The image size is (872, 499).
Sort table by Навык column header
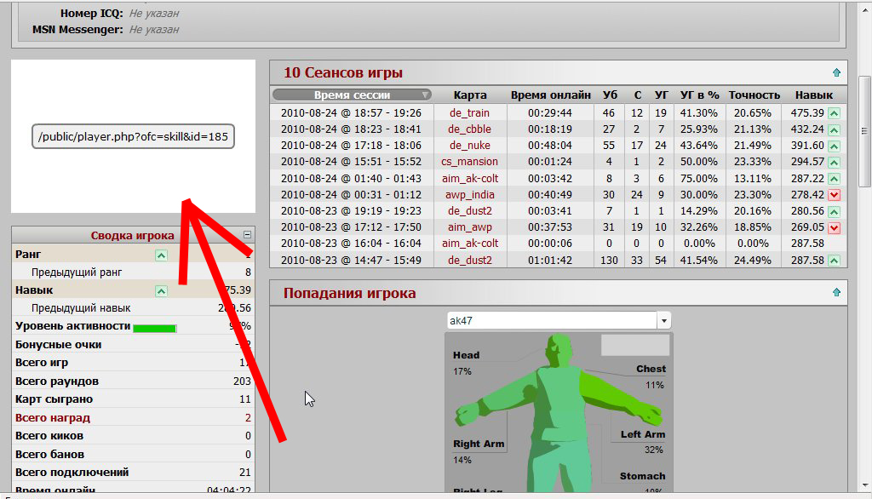(813, 95)
